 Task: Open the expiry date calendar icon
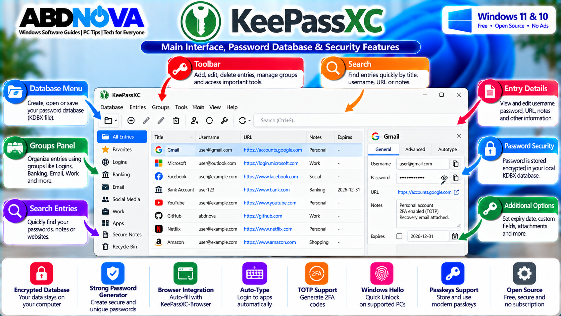point(455,236)
